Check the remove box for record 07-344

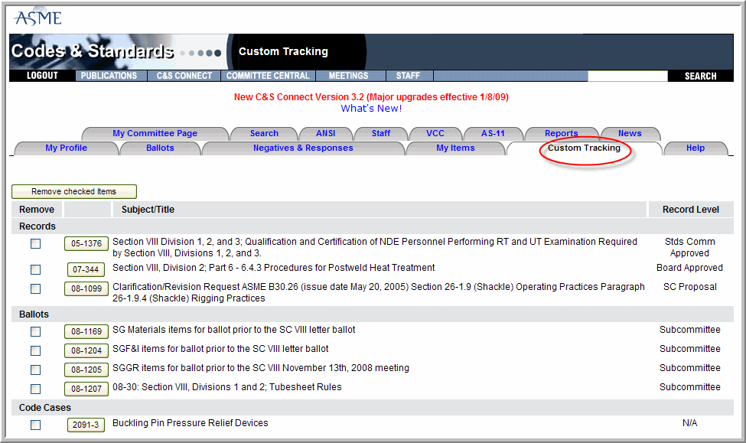(x=36, y=270)
